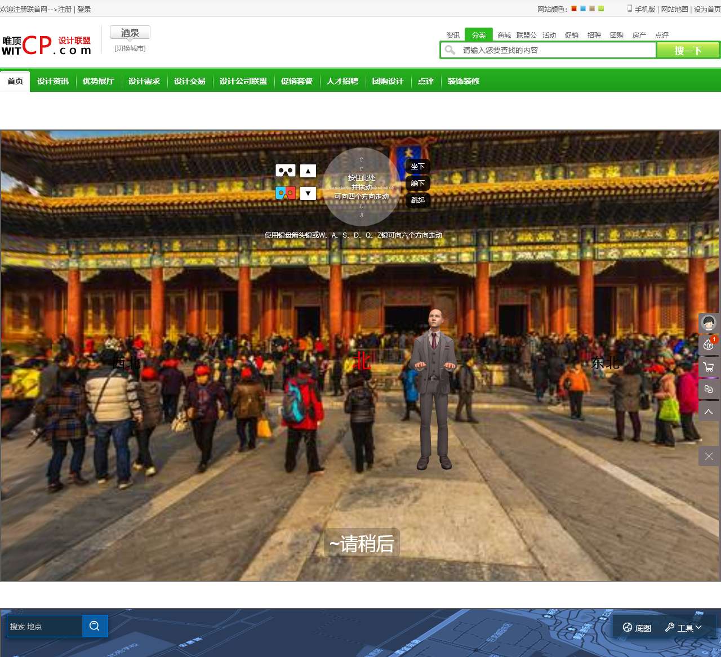The width and height of the screenshot is (721, 657).
Task: Open 团购设计 in the nav bar
Action: (x=388, y=81)
